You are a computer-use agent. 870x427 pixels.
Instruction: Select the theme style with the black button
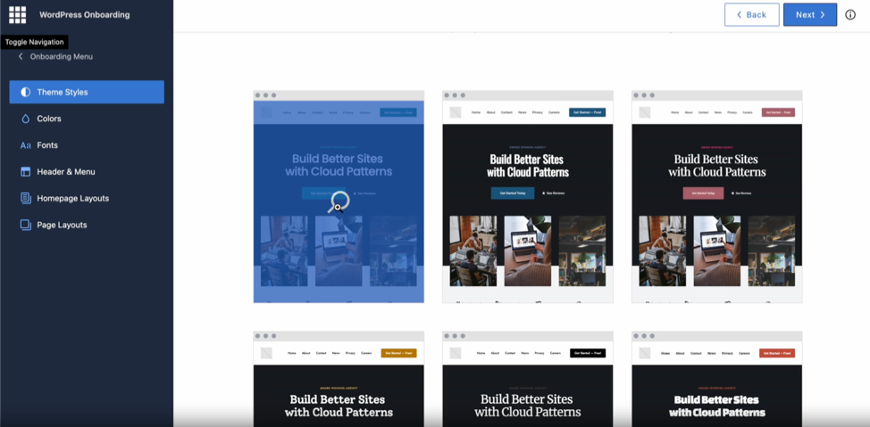pyautogui.click(x=528, y=379)
